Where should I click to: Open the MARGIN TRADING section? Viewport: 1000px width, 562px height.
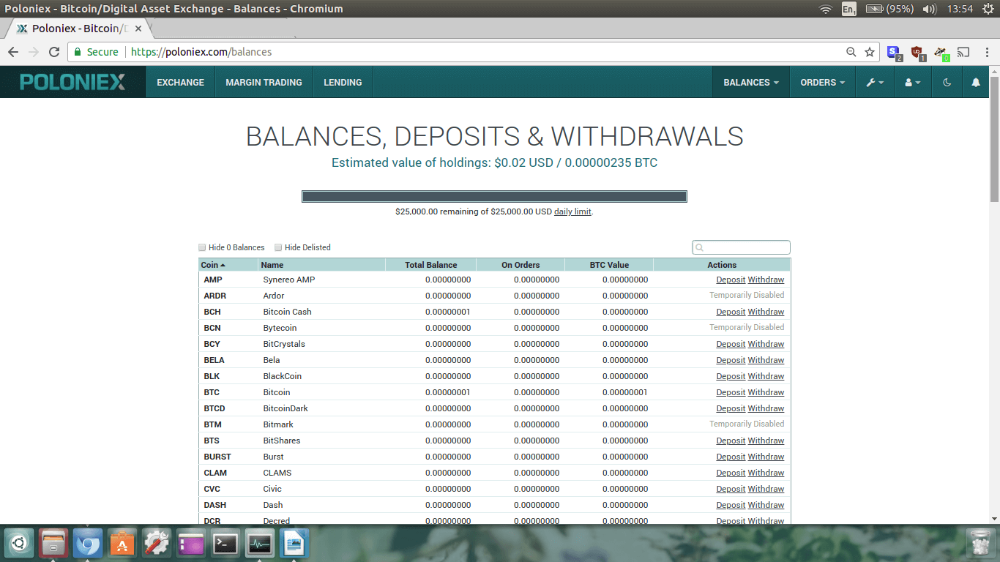264,82
